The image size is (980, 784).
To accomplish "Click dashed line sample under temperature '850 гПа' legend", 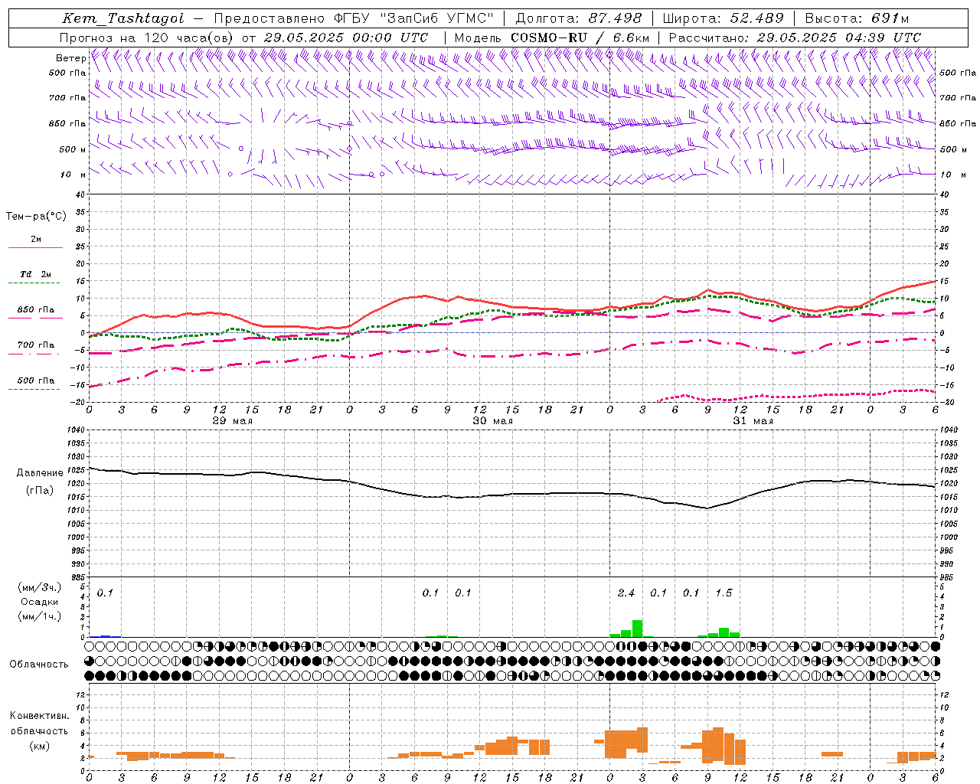I will 35,318.
